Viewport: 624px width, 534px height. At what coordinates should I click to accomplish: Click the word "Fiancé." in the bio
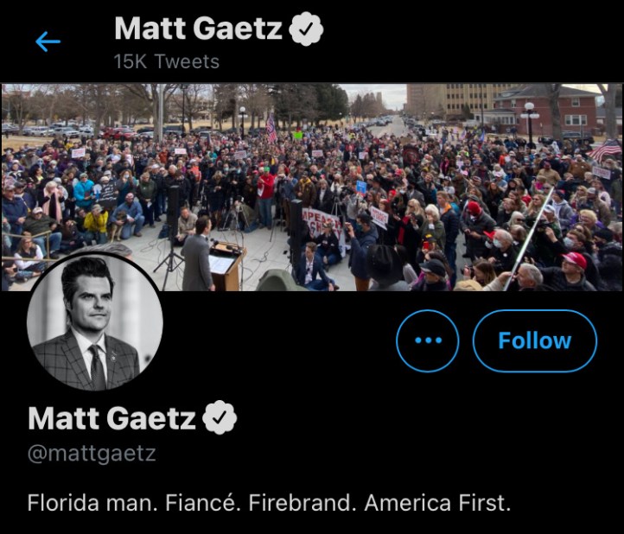click(x=198, y=502)
